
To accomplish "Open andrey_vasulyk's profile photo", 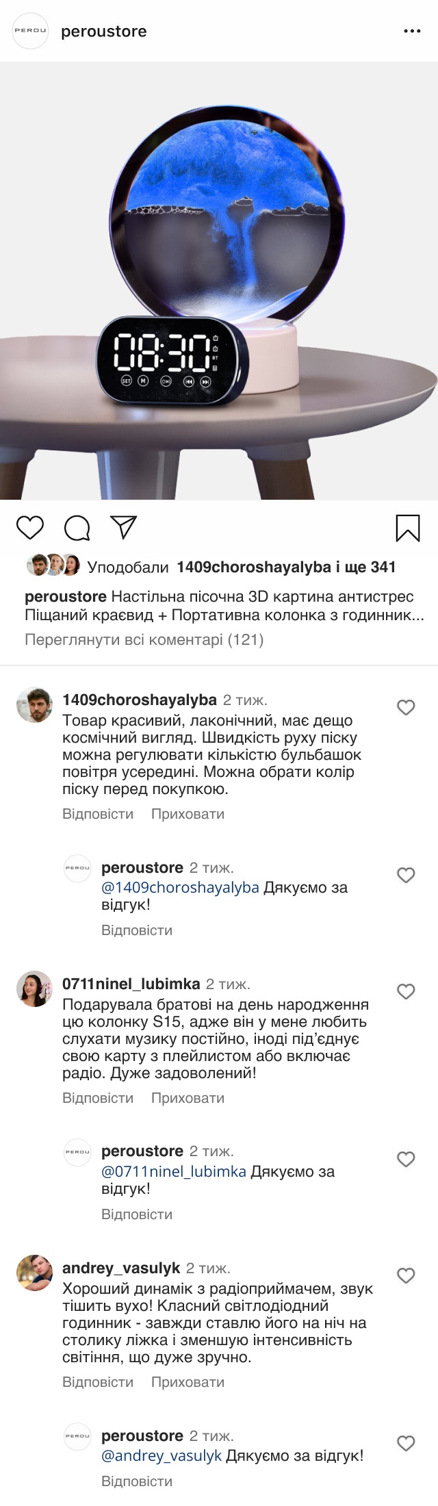I will click(34, 1273).
